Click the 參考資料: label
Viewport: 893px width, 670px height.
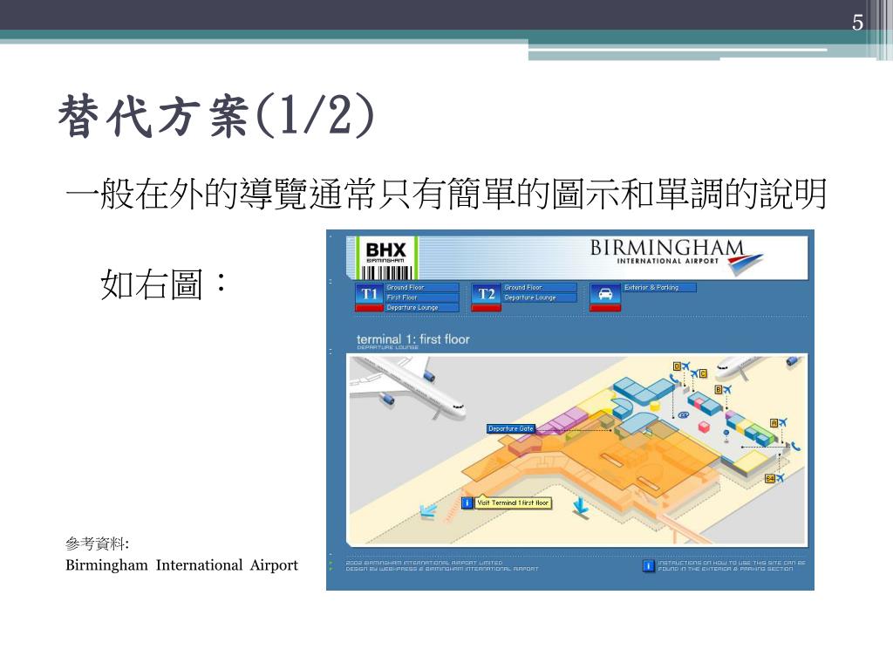98,544
